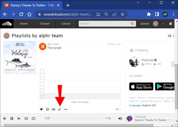
Task: Click the browser forward arrow
Action: pyautogui.click(x=13, y=14)
